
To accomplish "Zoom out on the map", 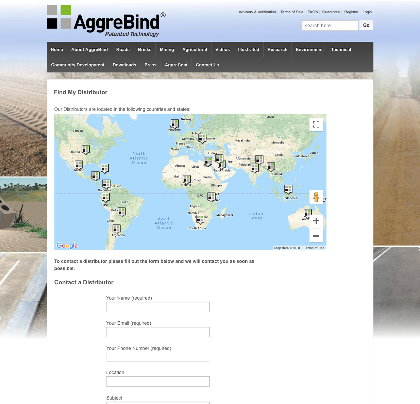I will pyautogui.click(x=316, y=236).
